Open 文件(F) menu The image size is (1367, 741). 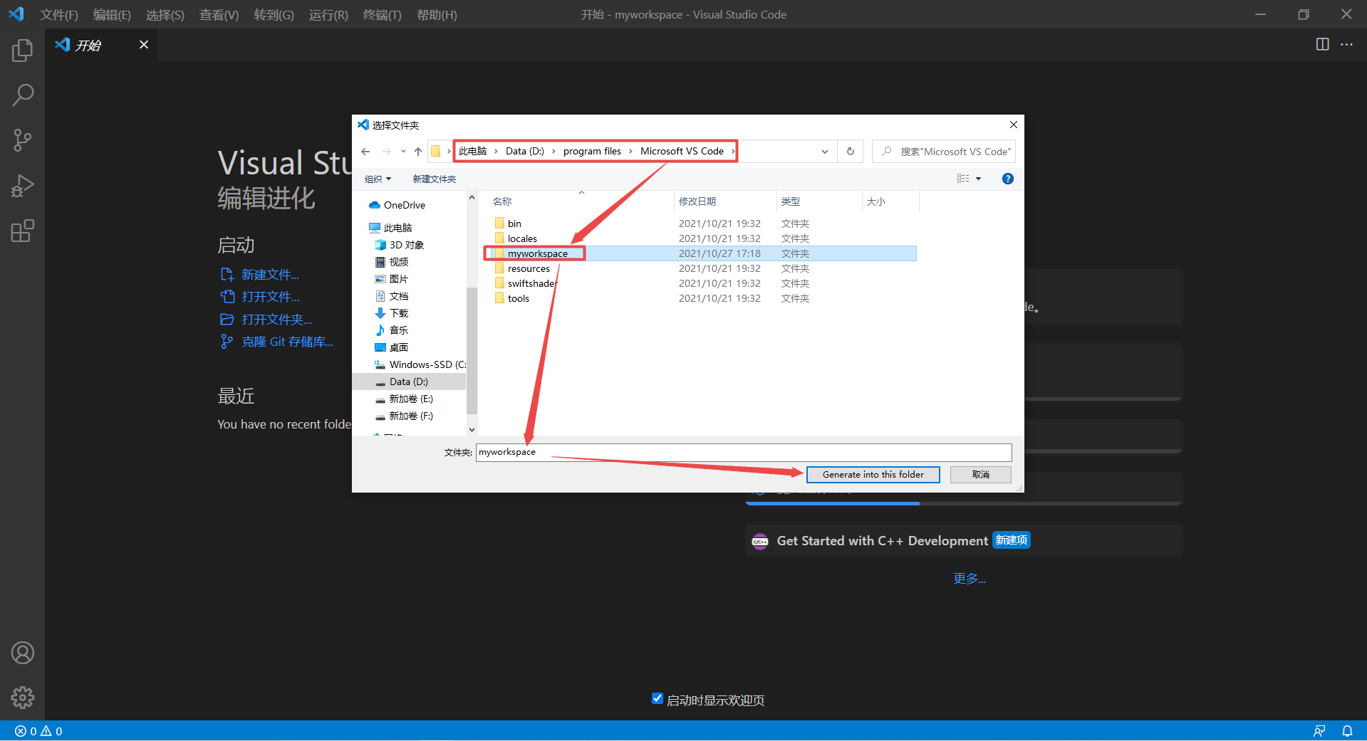[x=59, y=15]
